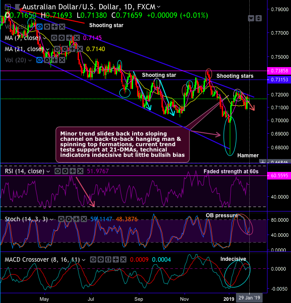The width and height of the screenshot is (291, 303).
Task: Click the Australian Dollar/U.S. Dollar title
Action: (x=71, y=7)
